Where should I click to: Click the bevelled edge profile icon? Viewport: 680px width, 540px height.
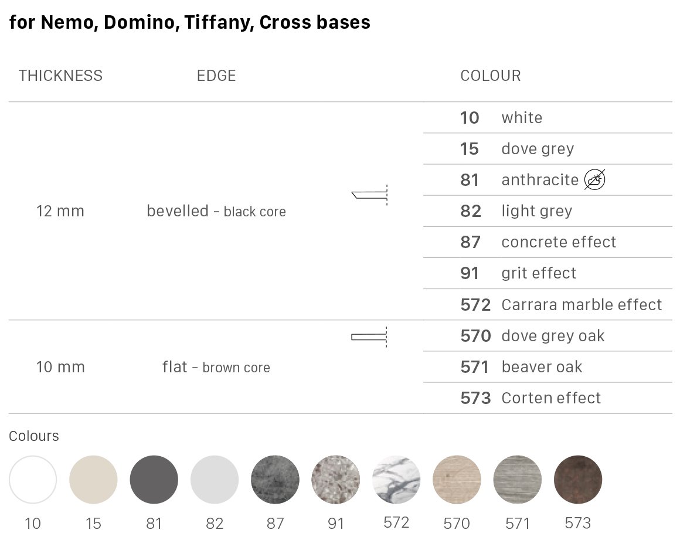pos(369,195)
